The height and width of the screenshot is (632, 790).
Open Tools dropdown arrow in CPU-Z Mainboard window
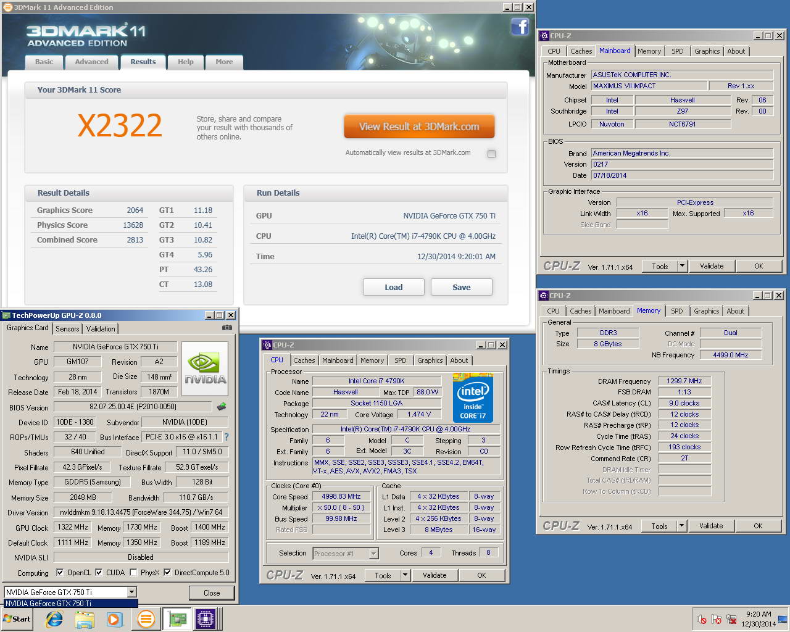pos(682,266)
